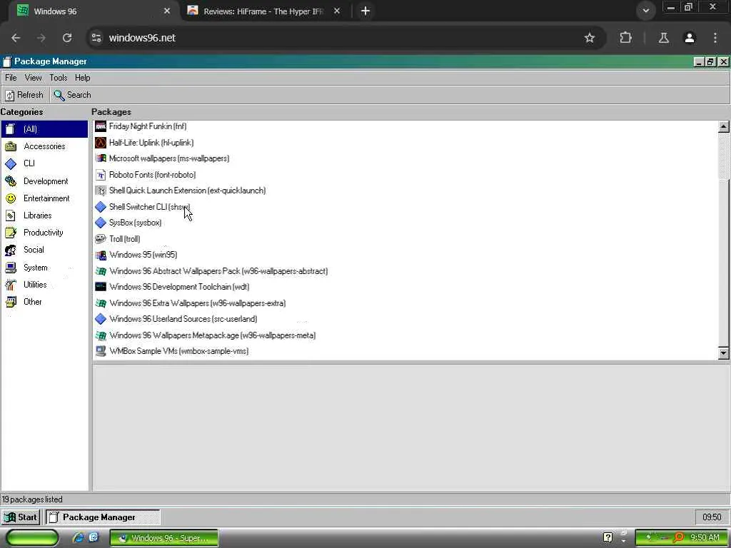
Task: Open the Tools menu
Action: point(59,78)
